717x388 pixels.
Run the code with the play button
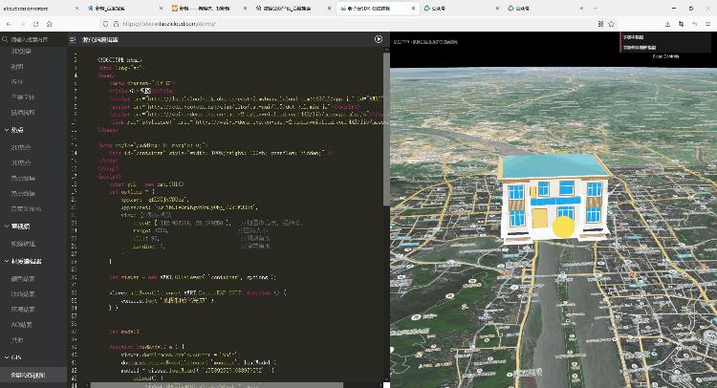pos(379,39)
